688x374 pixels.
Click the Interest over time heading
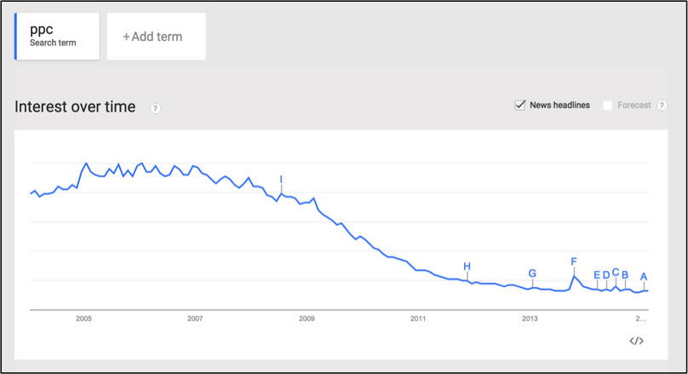coord(75,106)
